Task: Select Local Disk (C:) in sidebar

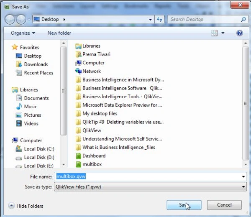Action: pos(35,149)
